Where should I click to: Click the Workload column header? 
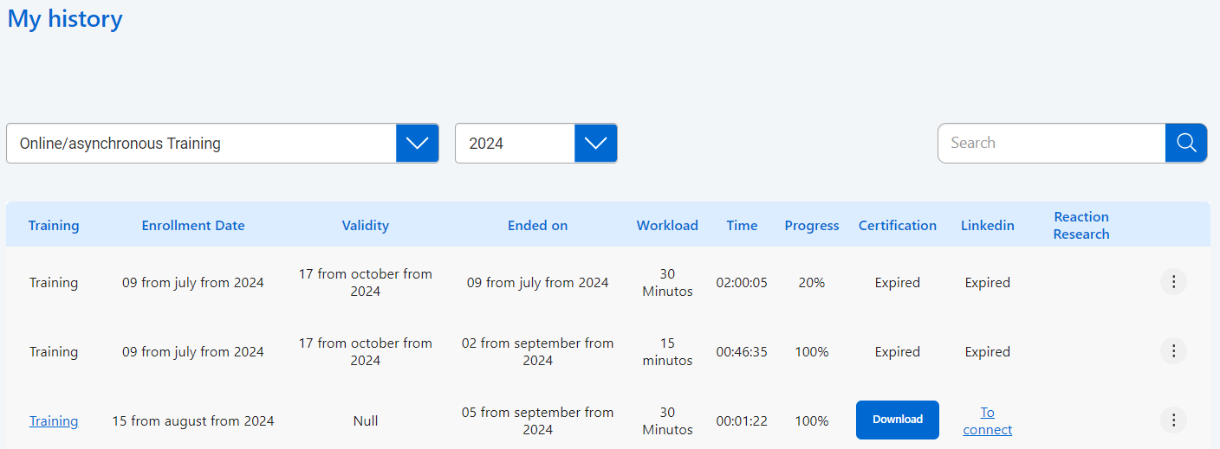pos(667,226)
